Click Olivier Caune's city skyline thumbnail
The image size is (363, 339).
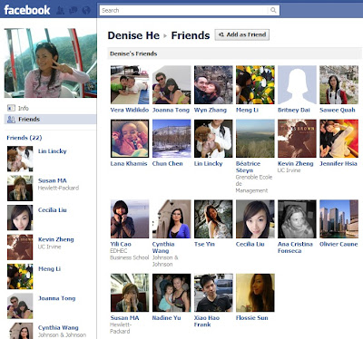coord(338,218)
